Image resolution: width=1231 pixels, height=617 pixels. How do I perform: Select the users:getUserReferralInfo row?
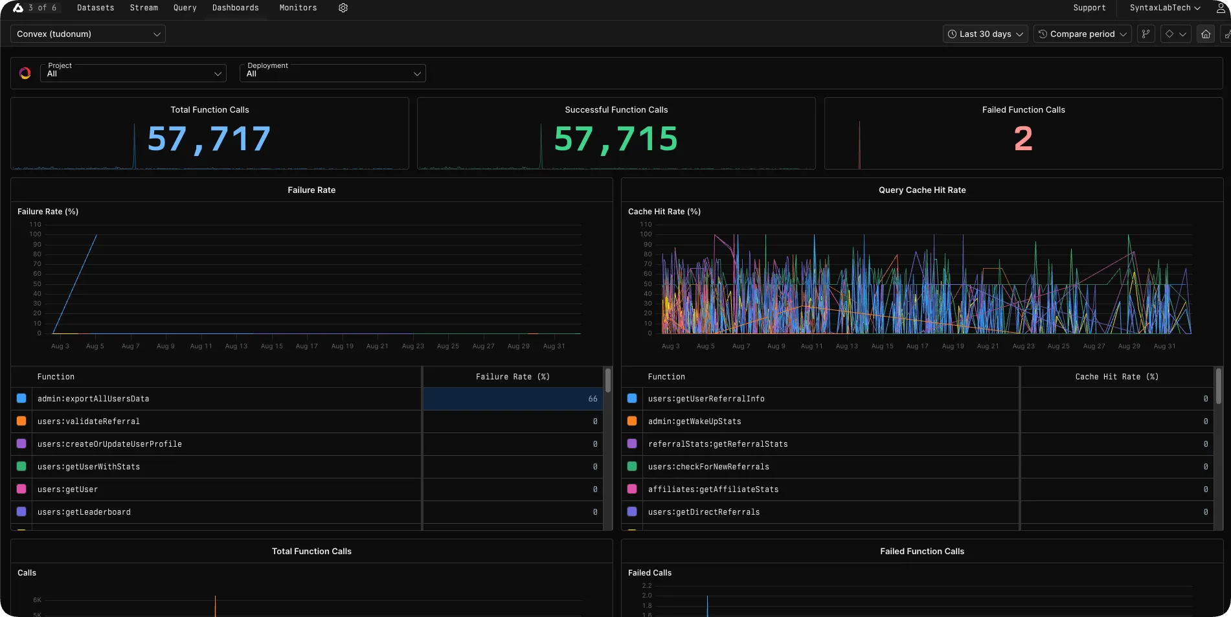918,399
